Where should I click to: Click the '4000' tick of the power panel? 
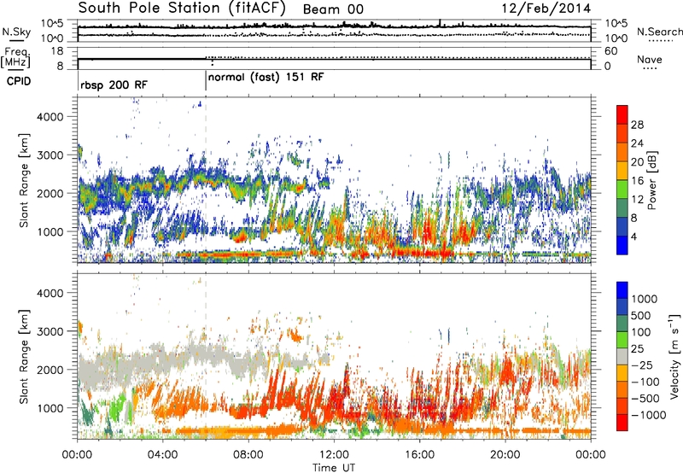coord(50,117)
